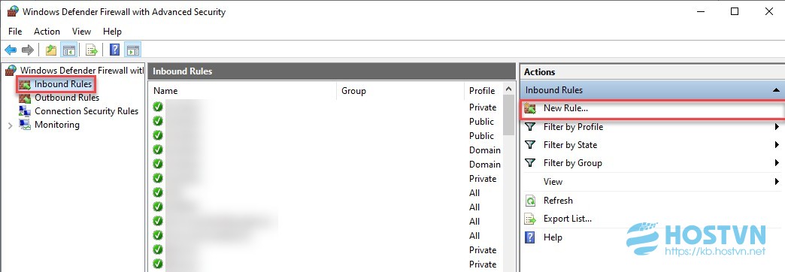This screenshot has height=272, width=785.
Task: Collapse the Inbound Rules actions section
Action: [775, 90]
